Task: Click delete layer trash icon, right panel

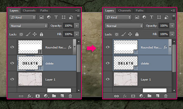Action: tap(166, 96)
